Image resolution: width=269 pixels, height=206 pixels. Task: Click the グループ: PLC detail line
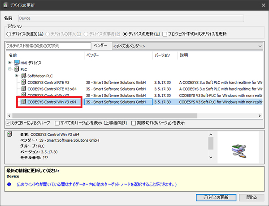[x=32, y=146]
